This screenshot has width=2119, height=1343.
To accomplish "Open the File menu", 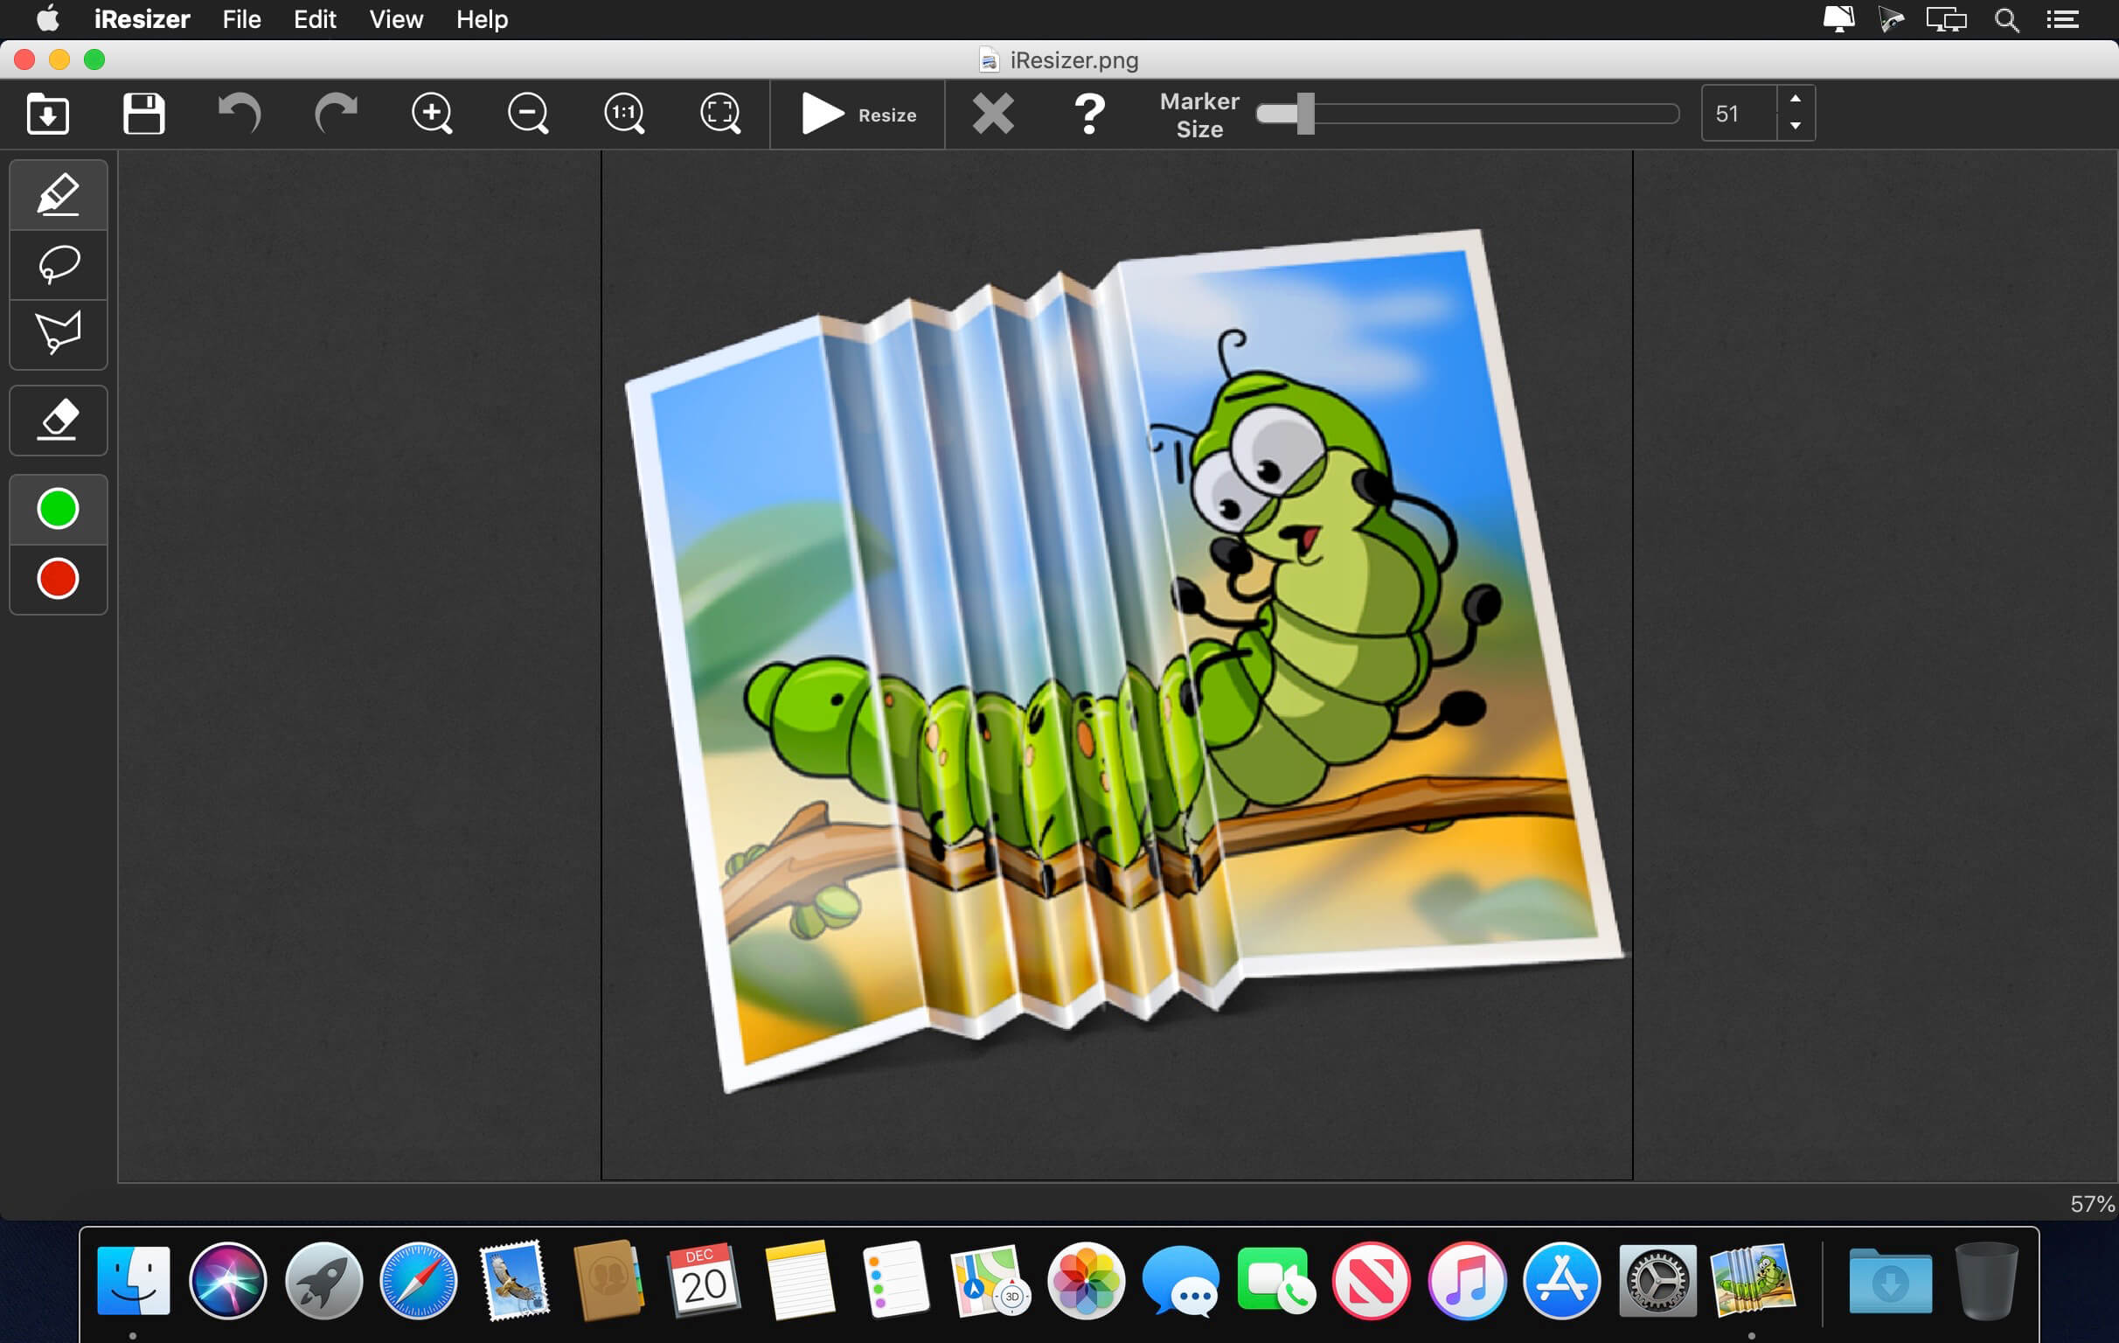I will (x=241, y=19).
